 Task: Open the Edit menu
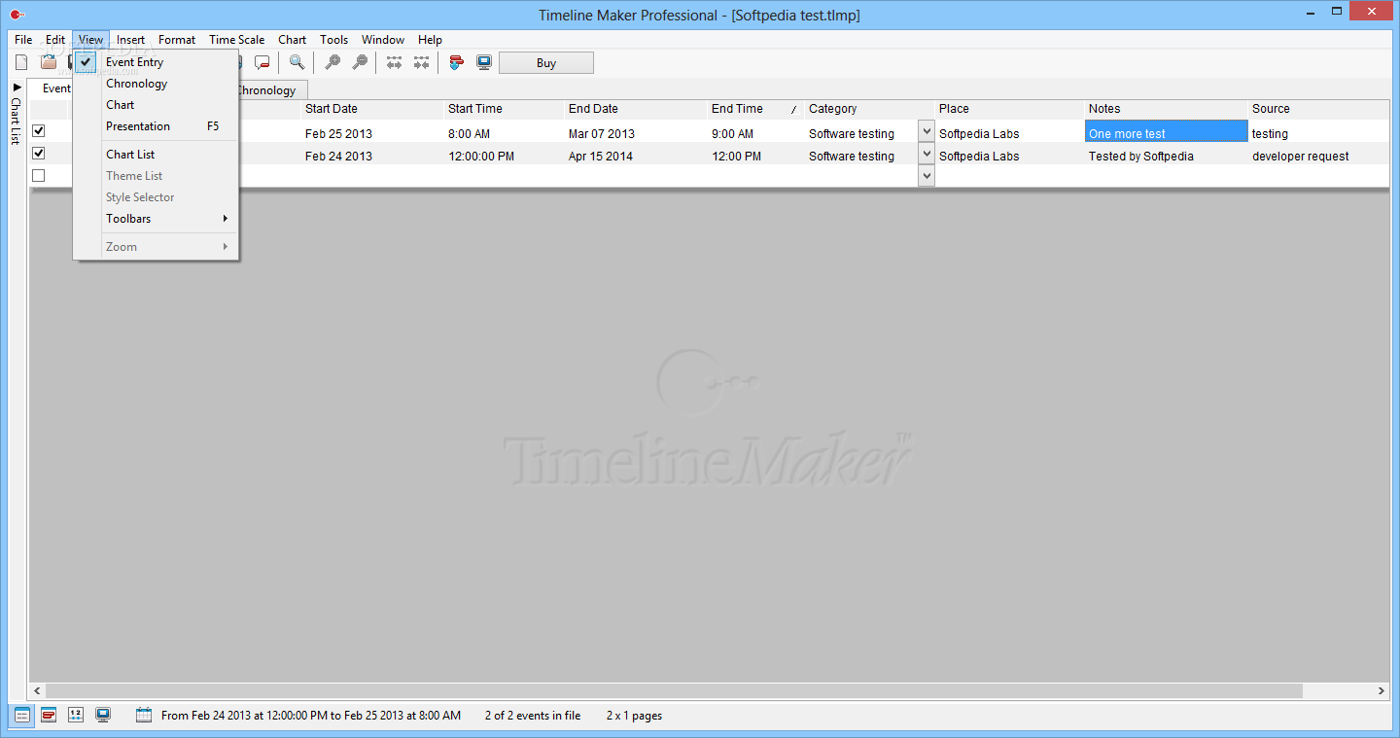point(55,40)
